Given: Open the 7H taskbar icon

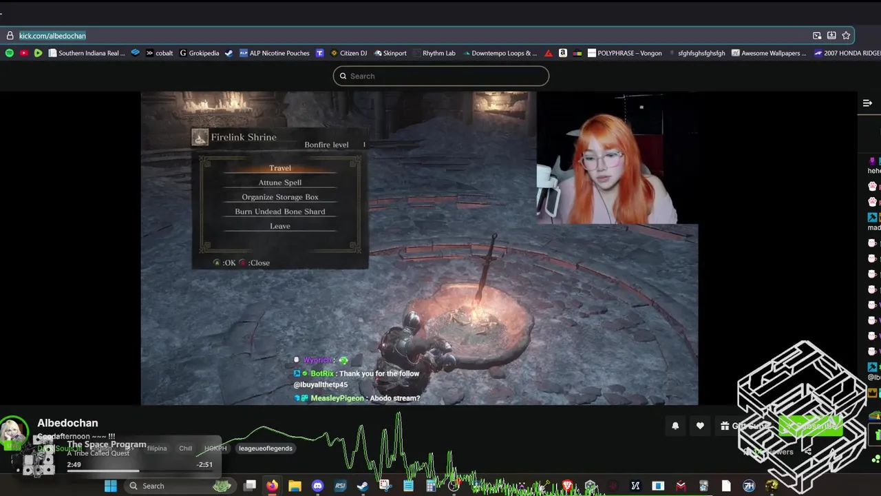Looking at the screenshot, I should [x=749, y=486].
